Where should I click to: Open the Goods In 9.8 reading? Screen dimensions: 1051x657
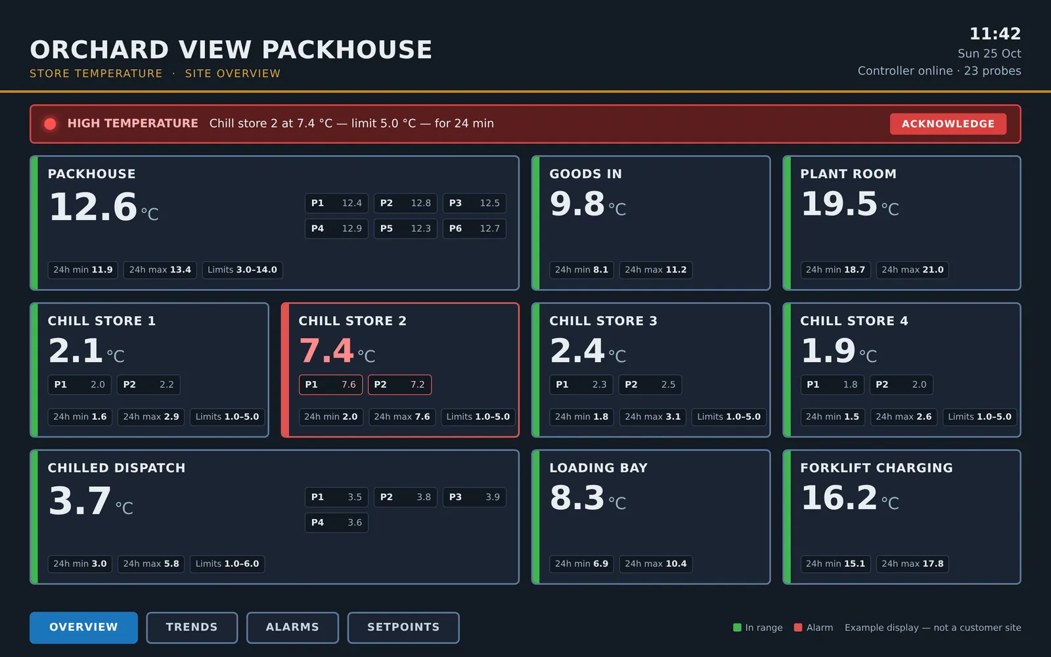click(587, 204)
